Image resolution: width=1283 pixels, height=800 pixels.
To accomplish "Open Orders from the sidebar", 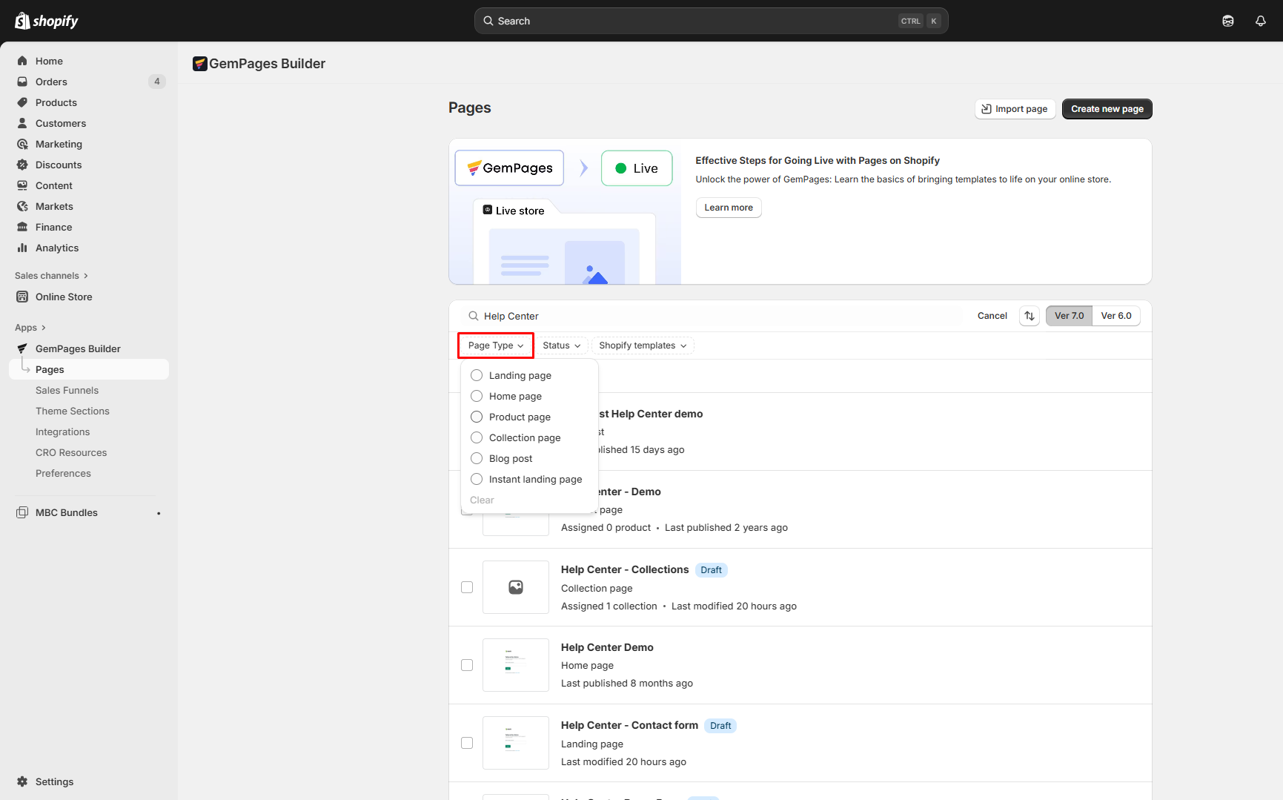I will point(51,82).
